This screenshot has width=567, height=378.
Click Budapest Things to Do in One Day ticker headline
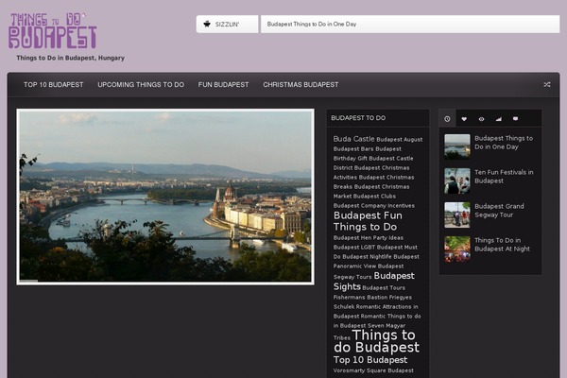pyautogui.click(x=312, y=25)
